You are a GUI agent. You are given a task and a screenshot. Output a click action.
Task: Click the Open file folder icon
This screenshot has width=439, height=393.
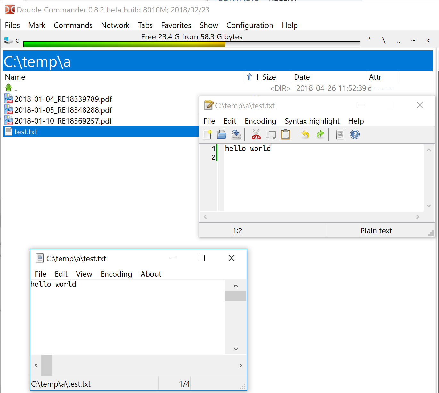(x=222, y=134)
